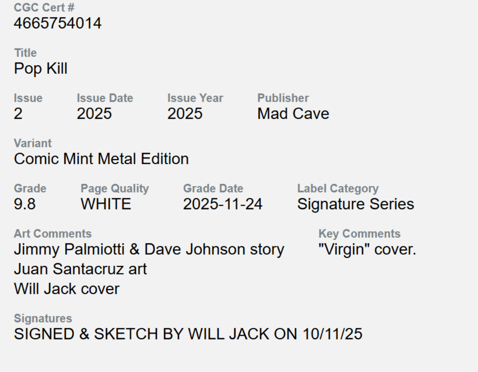Click the Juan Santacruz art line
Image resolution: width=478 pixels, height=372 pixels.
[x=81, y=269]
